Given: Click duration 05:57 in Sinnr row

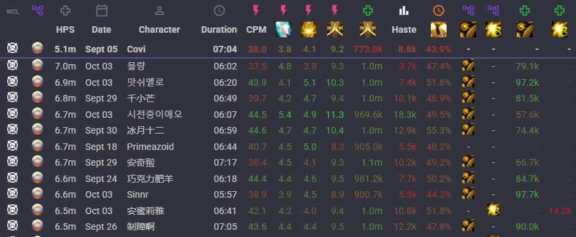Looking at the screenshot, I should point(225,194).
